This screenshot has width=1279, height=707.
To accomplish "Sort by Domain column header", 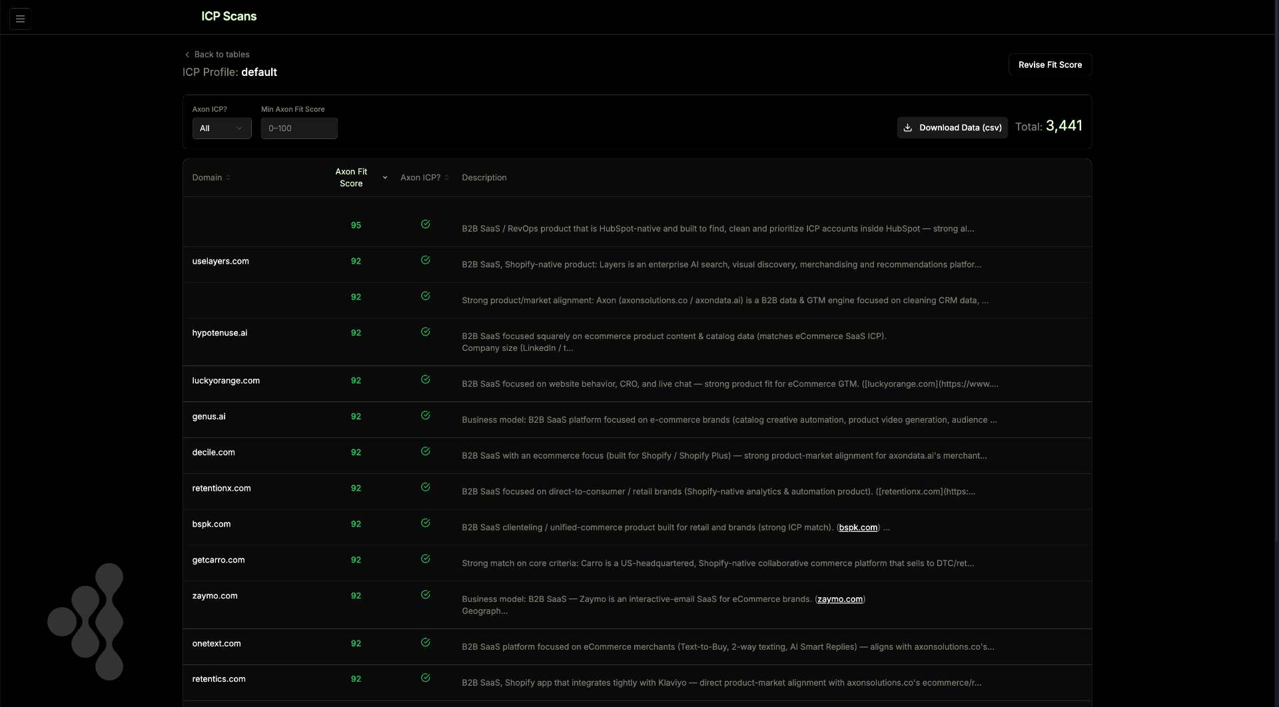I will point(211,178).
